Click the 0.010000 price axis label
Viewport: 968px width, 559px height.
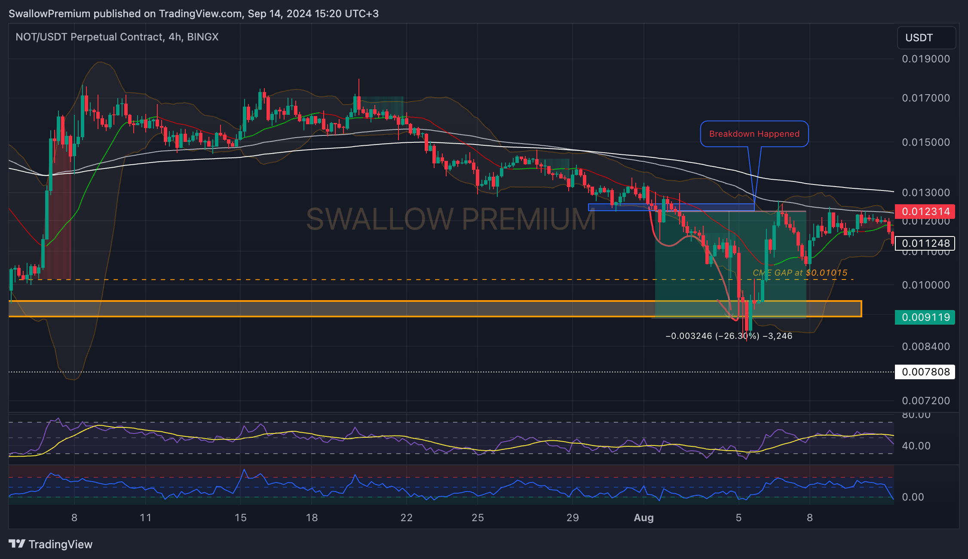(x=926, y=285)
